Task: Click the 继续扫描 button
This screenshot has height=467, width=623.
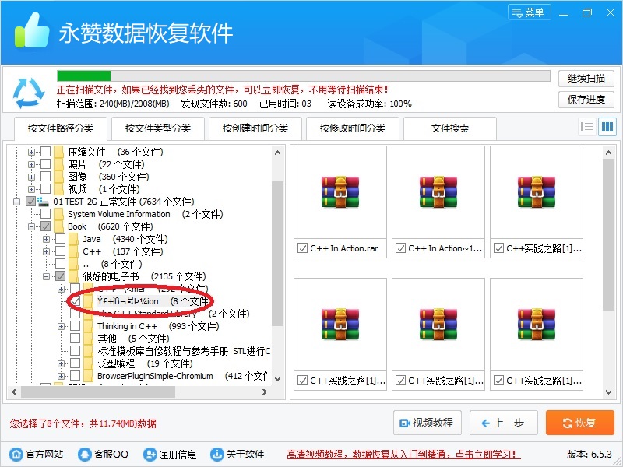Action: tap(586, 79)
